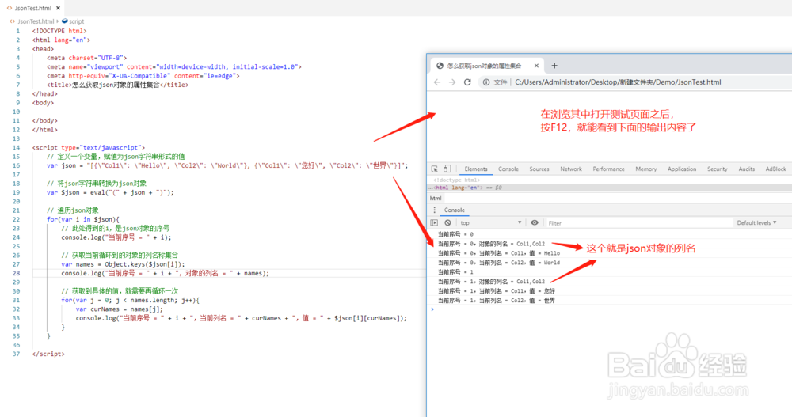Open the top JavaScript context dropdown
Image resolution: width=792 pixels, height=417 pixels.
pyautogui.click(x=490, y=222)
